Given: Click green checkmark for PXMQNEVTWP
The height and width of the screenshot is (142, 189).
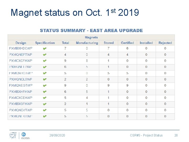Looking at the screenshot, I should 45,110.
